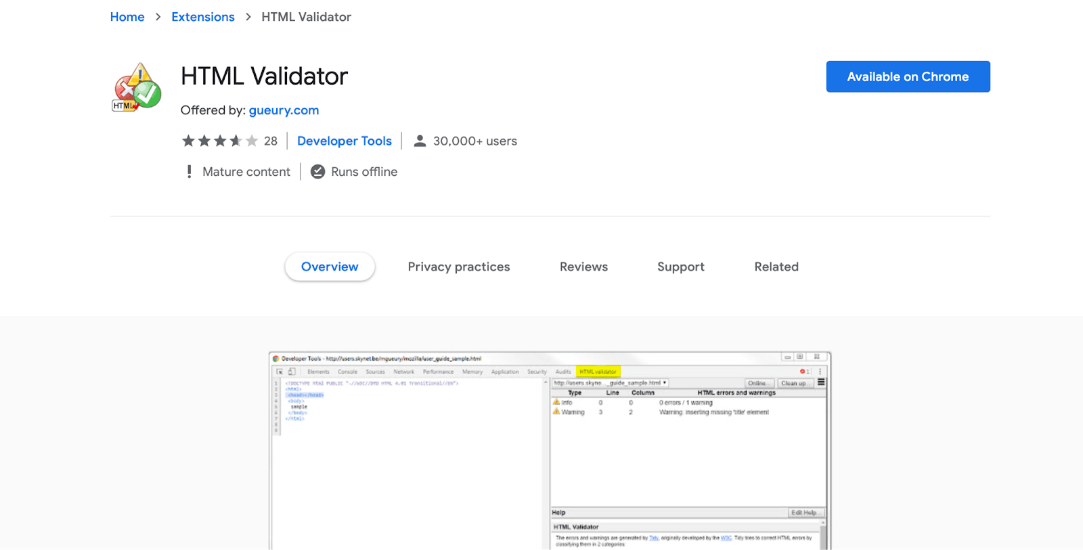Click the first breadcrumb chevron separator

[158, 17]
